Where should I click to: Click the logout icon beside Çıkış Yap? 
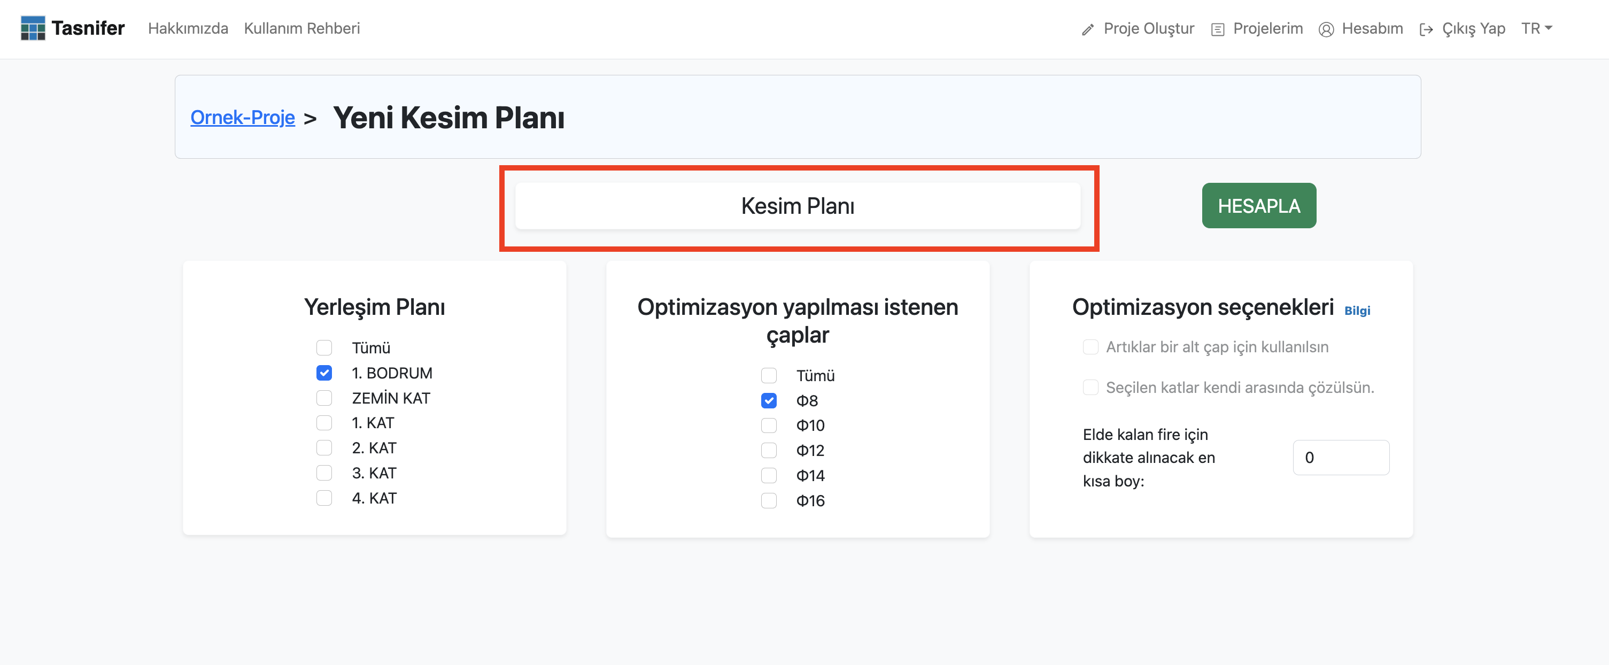coord(1426,29)
